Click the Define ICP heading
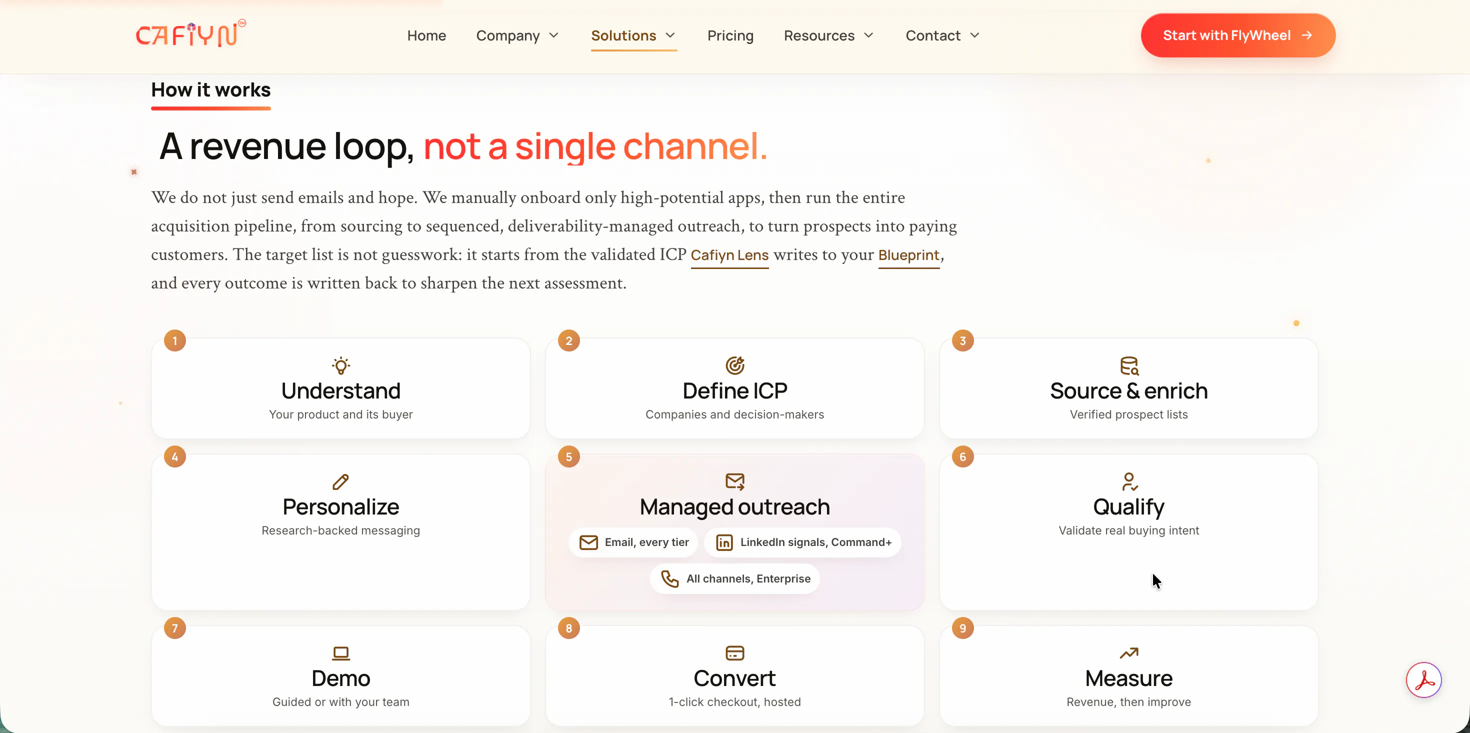 (734, 391)
